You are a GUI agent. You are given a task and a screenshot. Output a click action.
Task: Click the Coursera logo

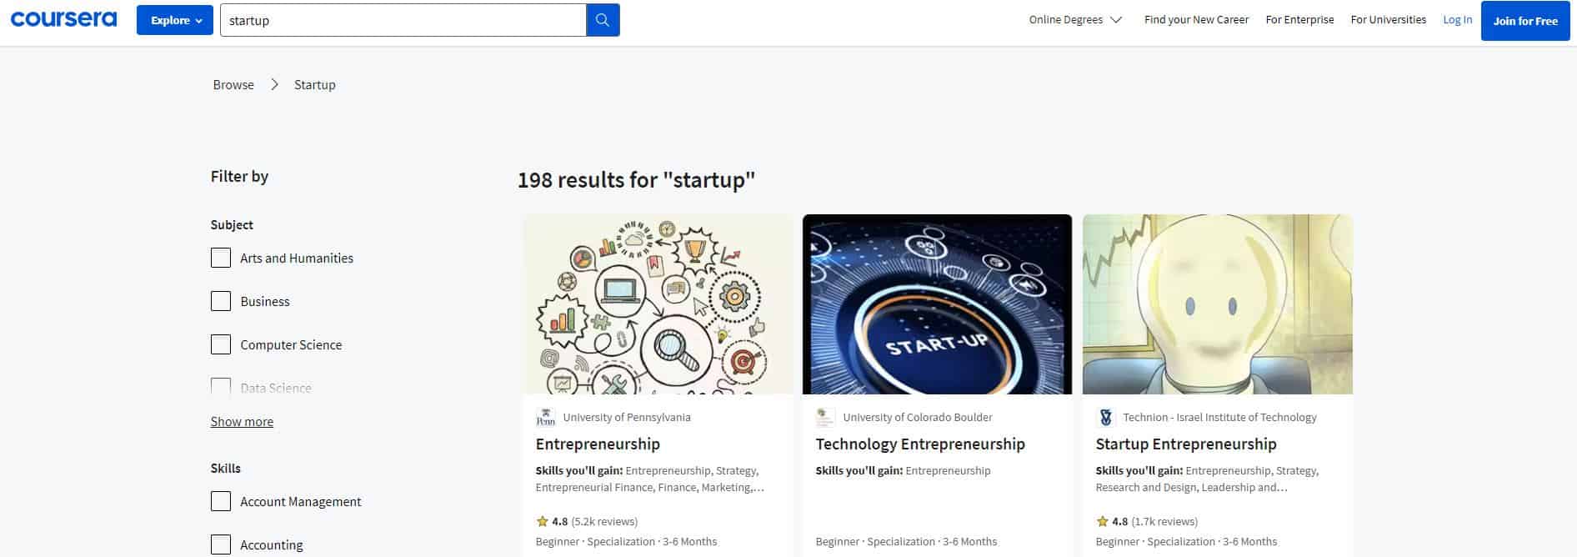63,18
